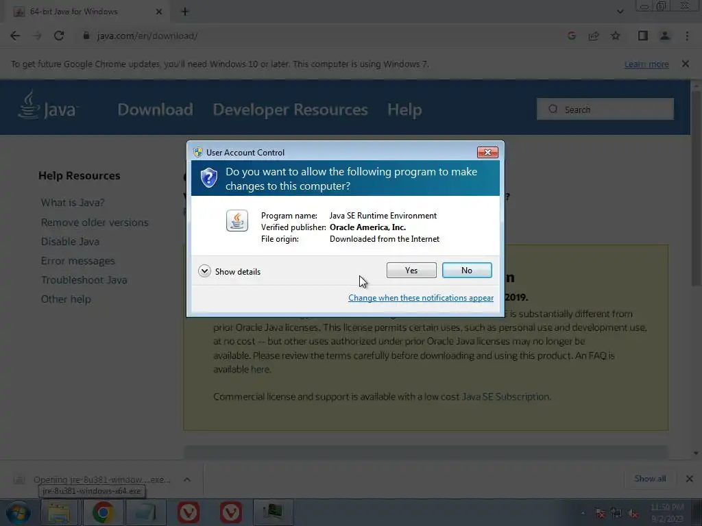Open the Windows Start button

point(19,512)
